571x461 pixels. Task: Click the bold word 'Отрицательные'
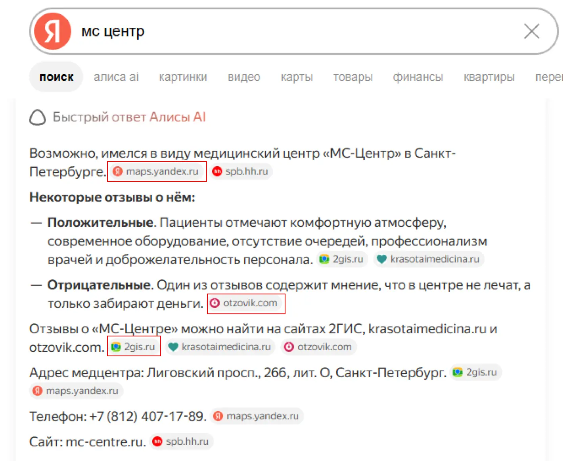coord(99,285)
